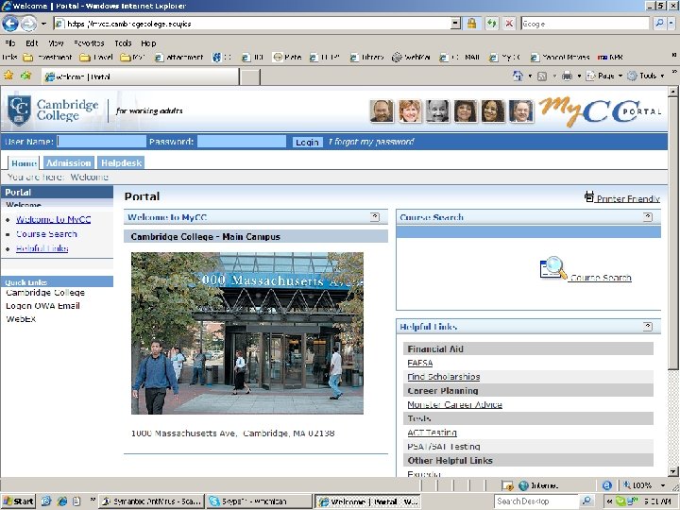Viewport: 680px width, 510px height.
Task: Open the Favorites Center star icon
Action: 8,76
